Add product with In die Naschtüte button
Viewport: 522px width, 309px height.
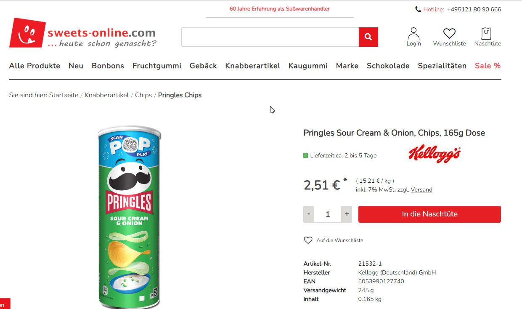[x=429, y=214]
